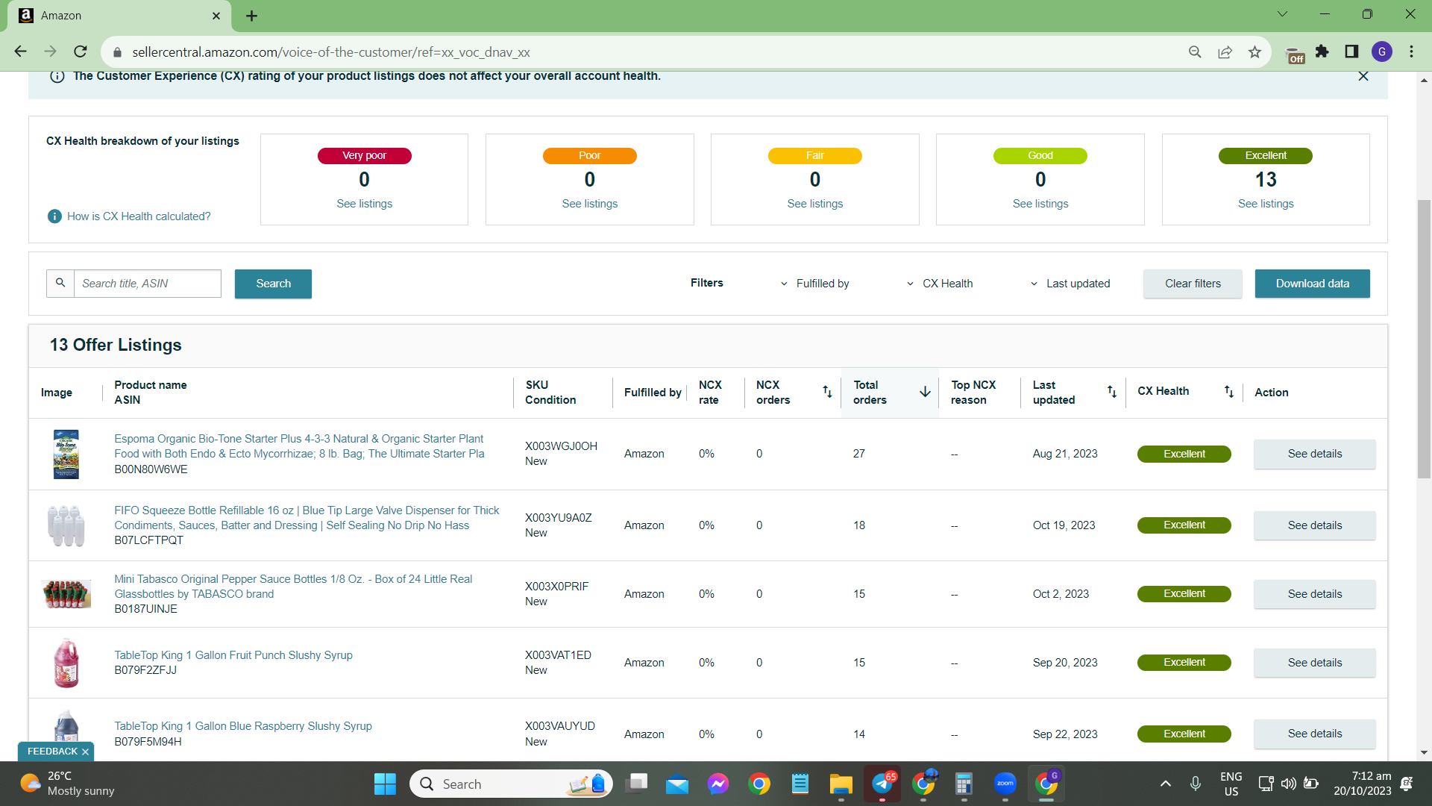Reload the Seller Central page

81,51
